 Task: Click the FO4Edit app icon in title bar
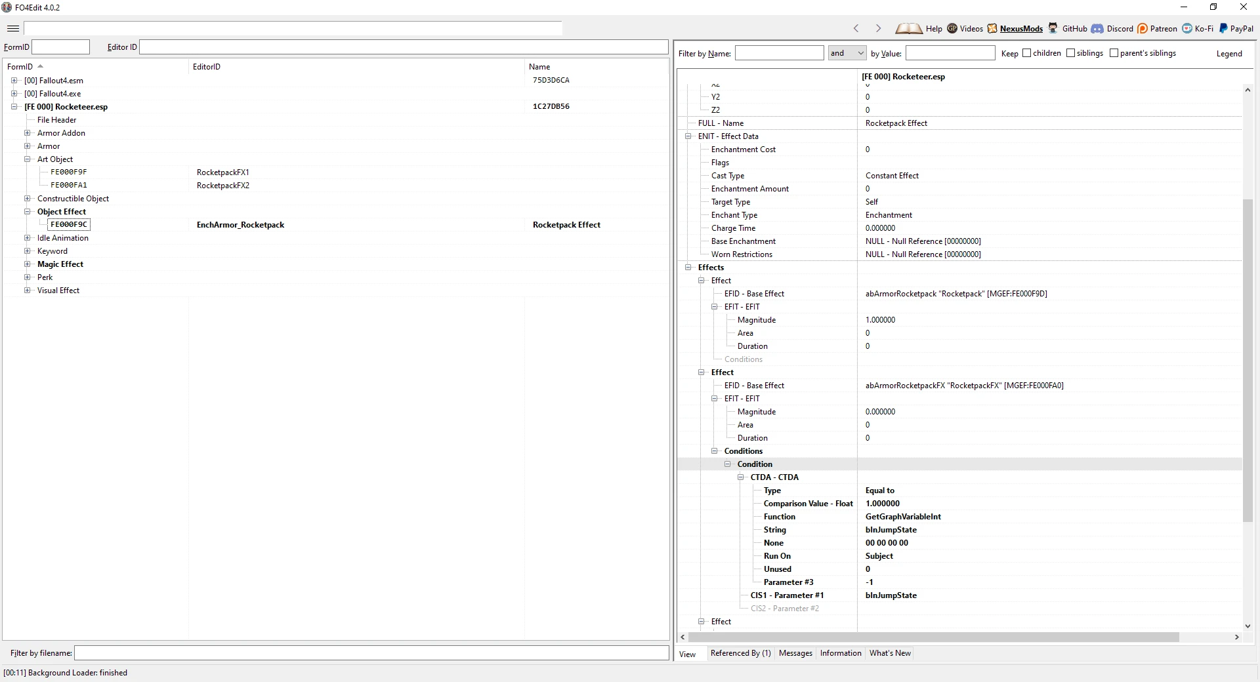click(7, 7)
